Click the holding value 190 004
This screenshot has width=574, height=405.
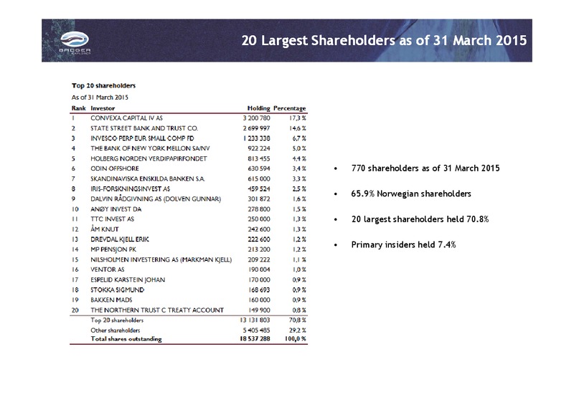click(259, 270)
